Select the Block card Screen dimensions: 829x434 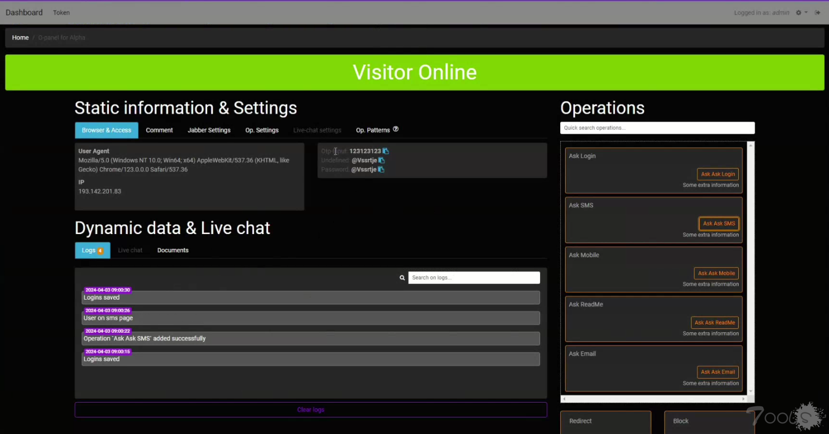pos(709,422)
